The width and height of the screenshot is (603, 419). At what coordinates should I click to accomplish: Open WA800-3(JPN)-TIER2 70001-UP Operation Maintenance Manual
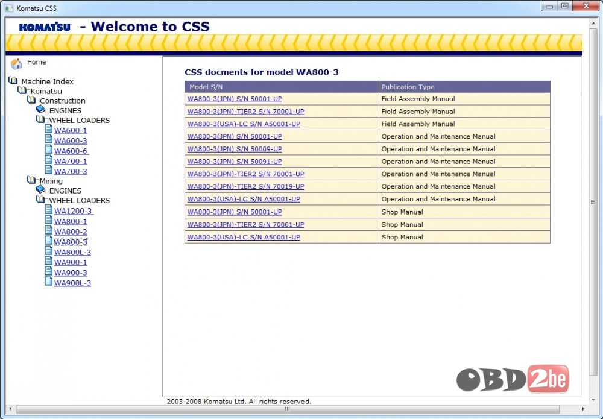pyautogui.click(x=246, y=174)
